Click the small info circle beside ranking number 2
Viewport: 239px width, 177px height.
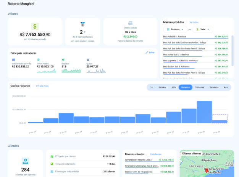pos(85,32)
